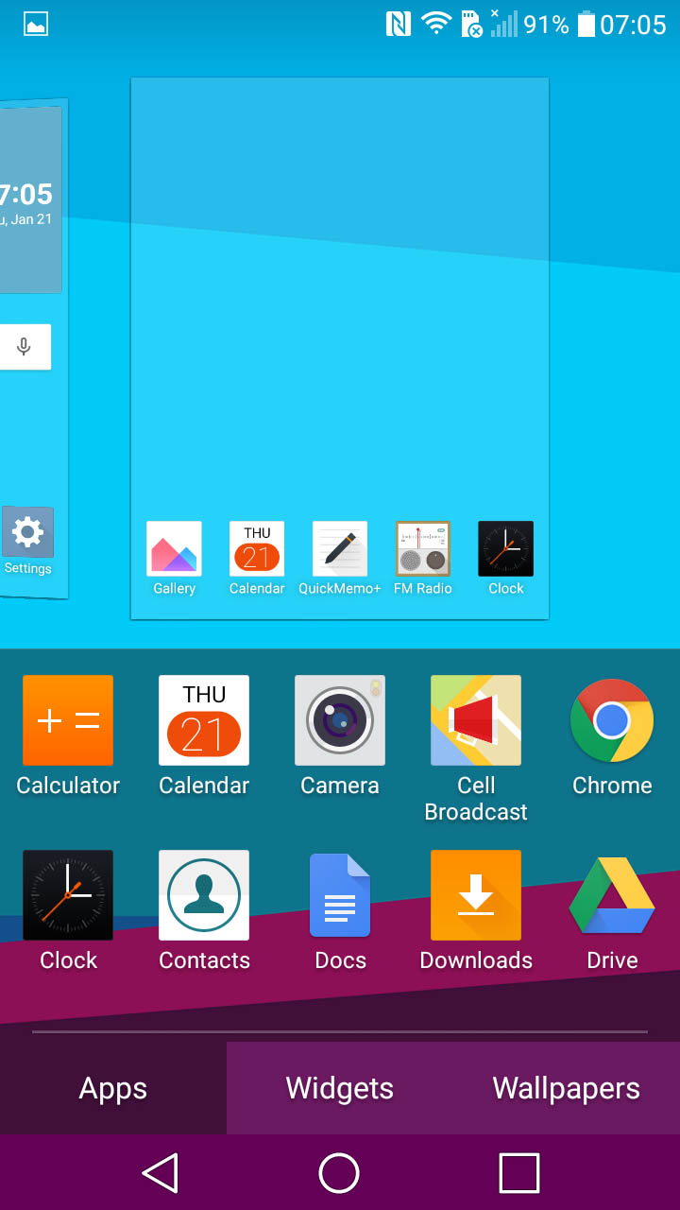
Task: Tap the 07:05 status bar time
Action: (x=633, y=25)
